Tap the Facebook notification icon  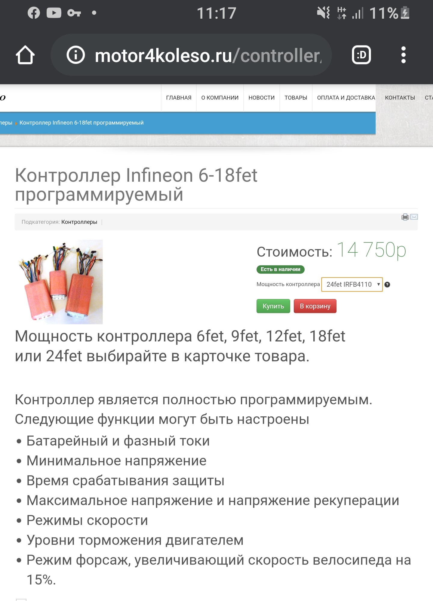(34, 13)
